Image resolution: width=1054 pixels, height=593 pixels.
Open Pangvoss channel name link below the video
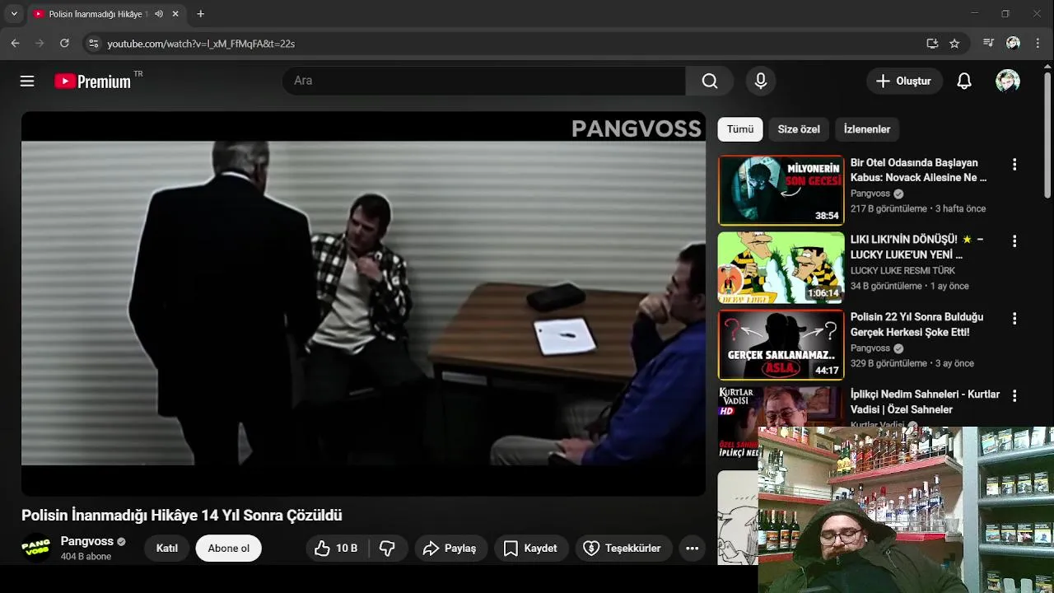click(x=87, y=541)
